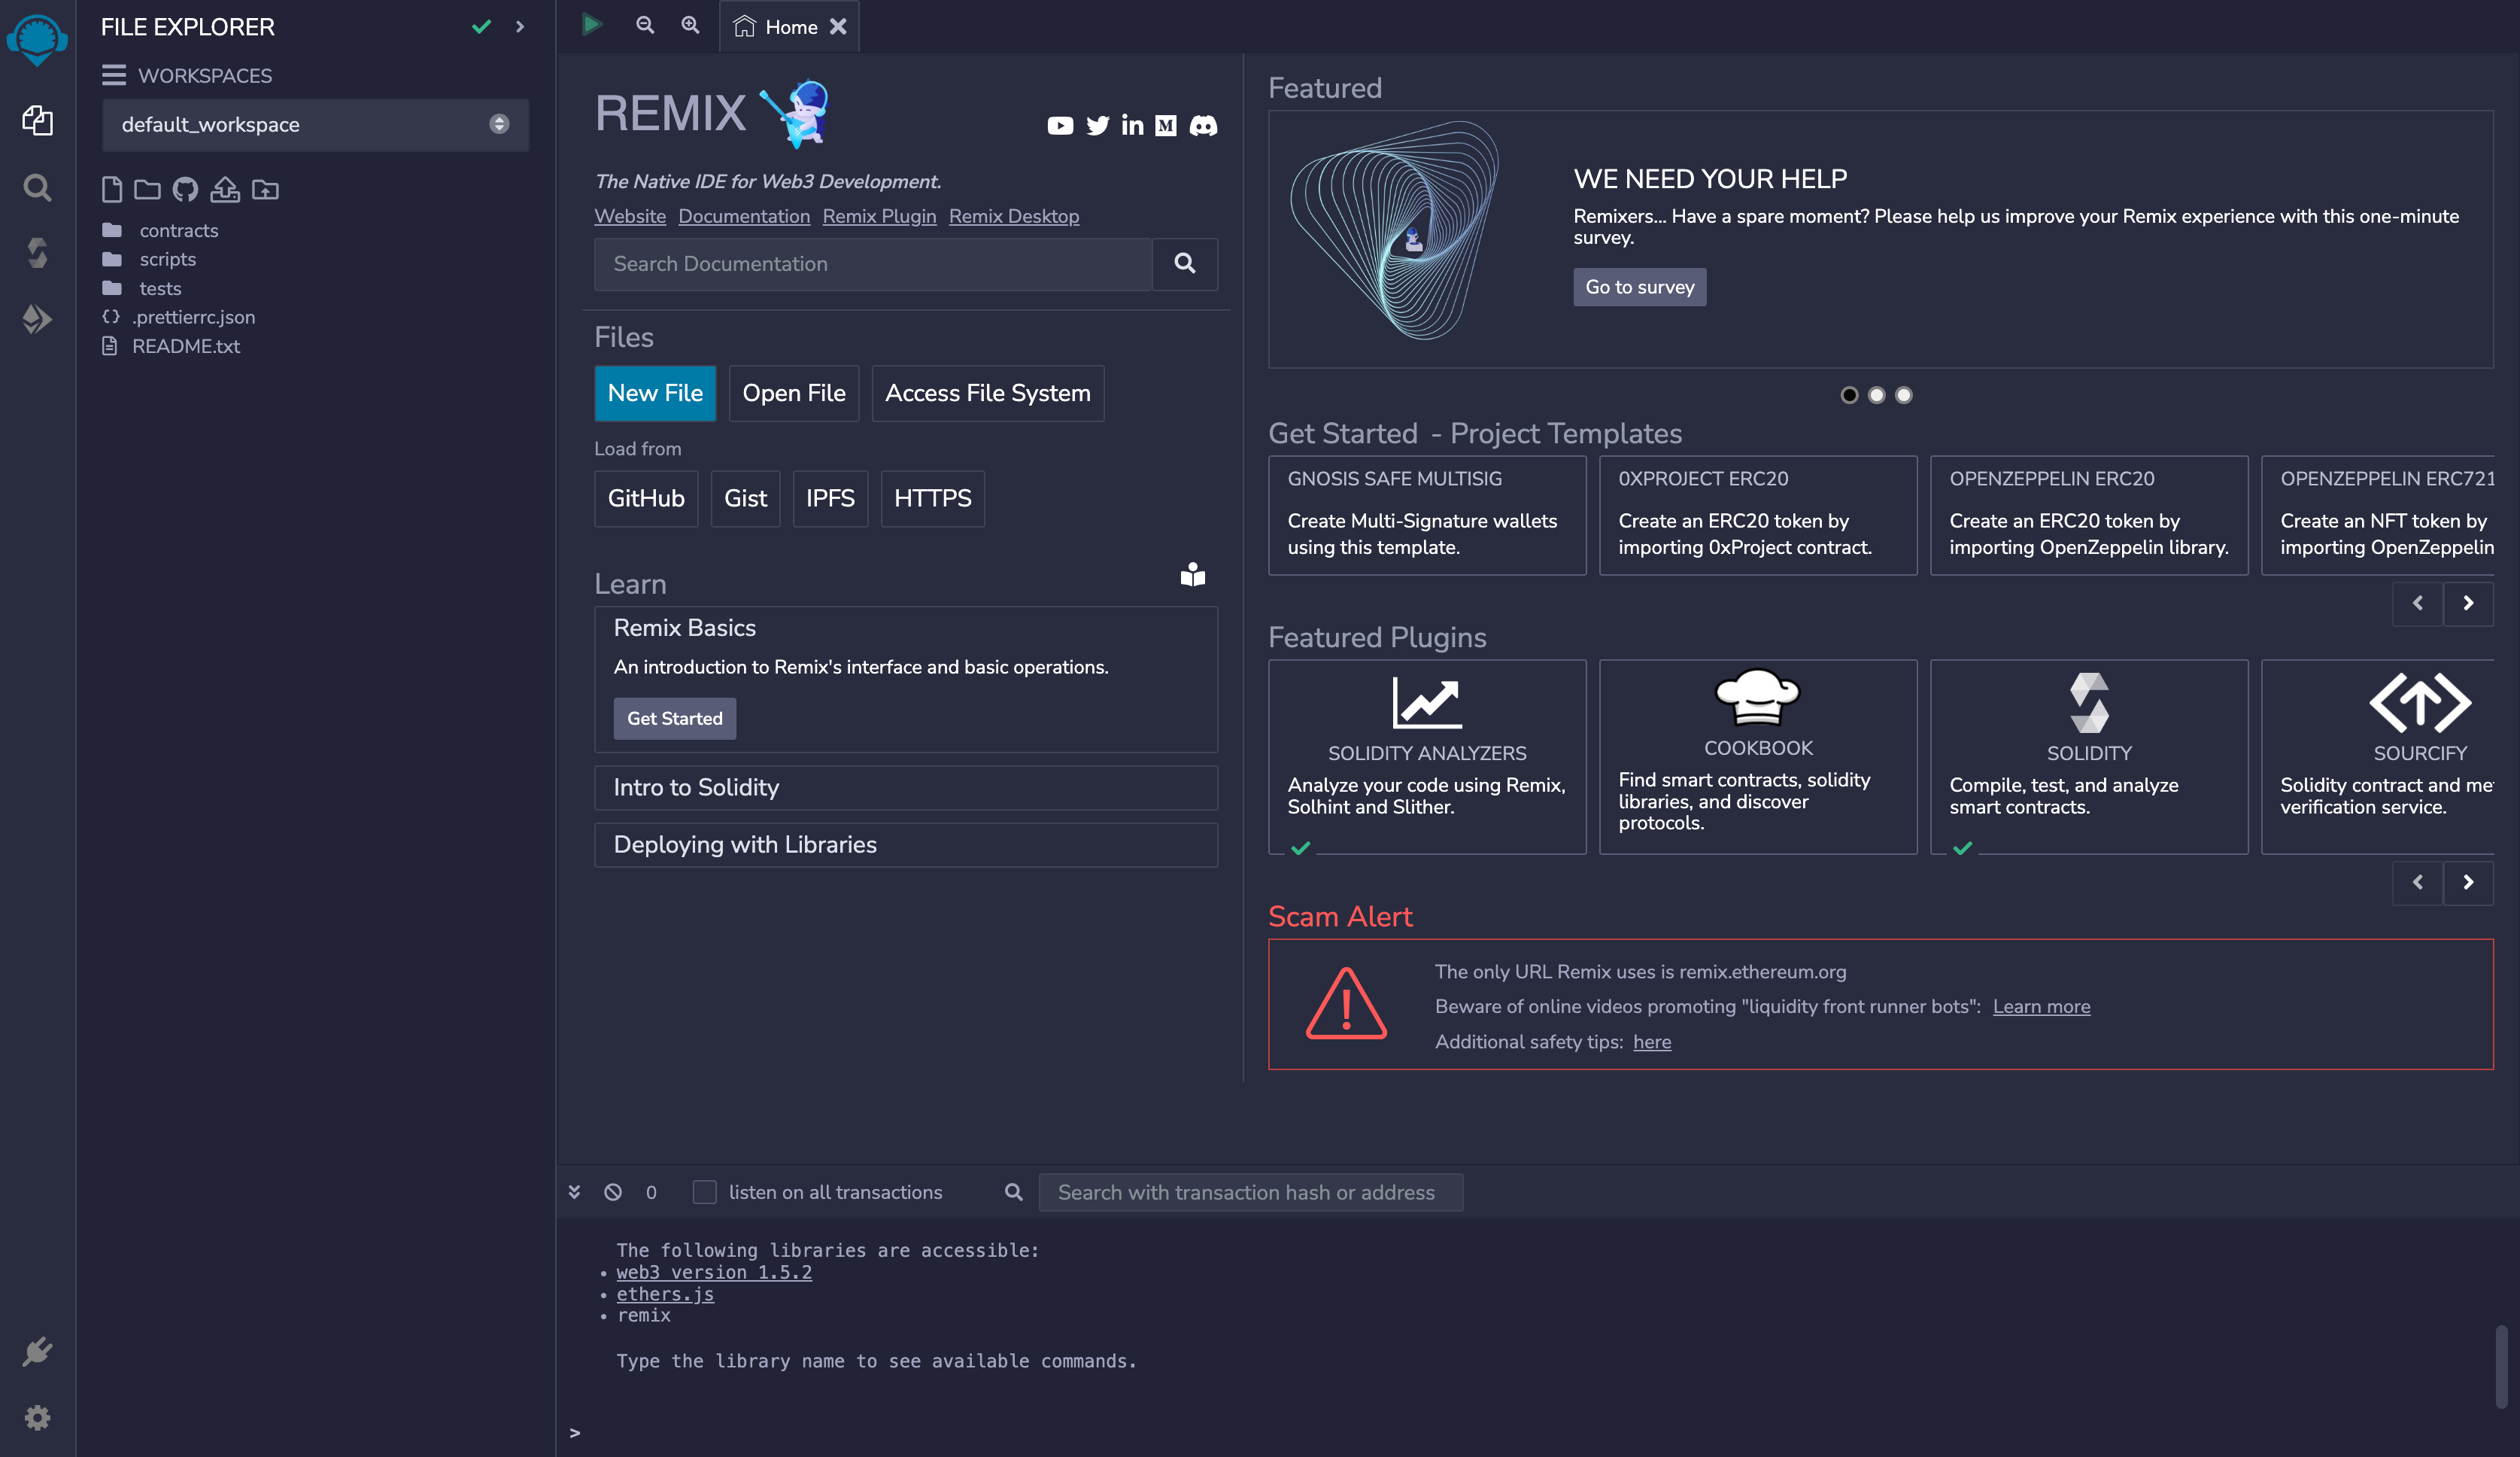Viewport: 2520px width, 1457px height.
Task: Click the terminal search magnifier icon
Action: click(1013, 1192)
